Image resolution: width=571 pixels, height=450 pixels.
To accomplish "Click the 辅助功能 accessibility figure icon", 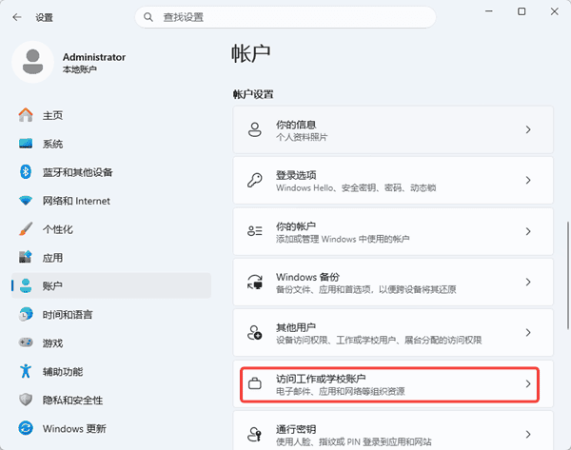I will (x=26, y=371).
